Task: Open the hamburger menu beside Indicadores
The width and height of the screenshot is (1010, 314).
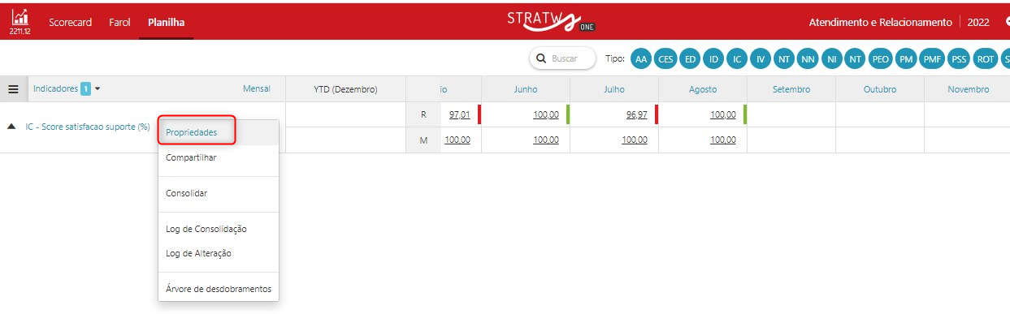Action: pyautogui.click(x=13, y=89)
